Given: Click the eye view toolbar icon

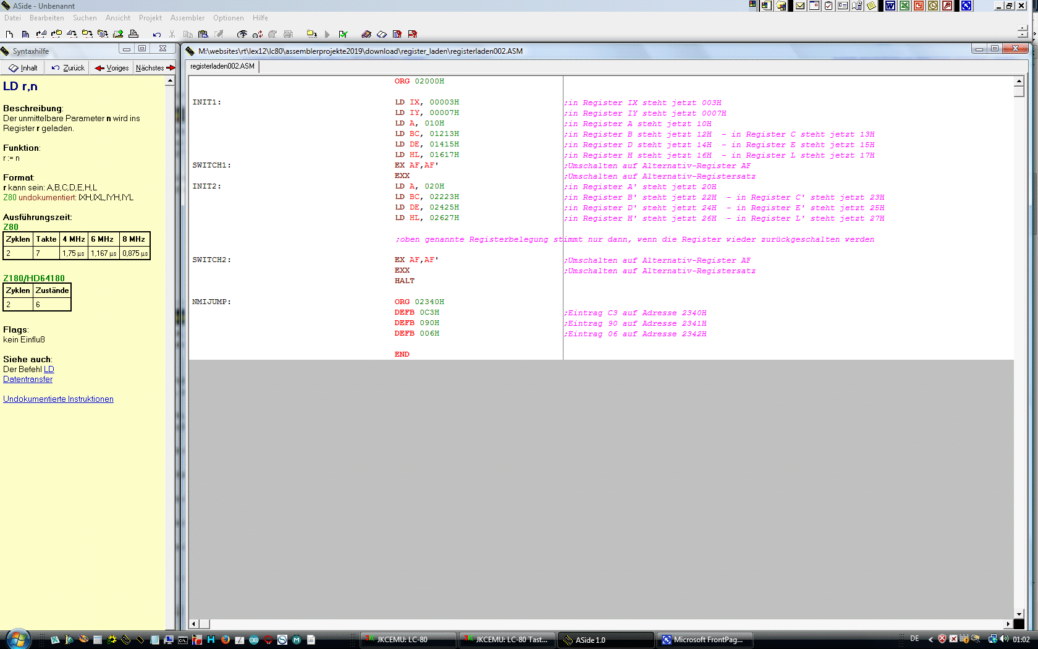Looking at the screenshot, I should [x=242, y=34].
